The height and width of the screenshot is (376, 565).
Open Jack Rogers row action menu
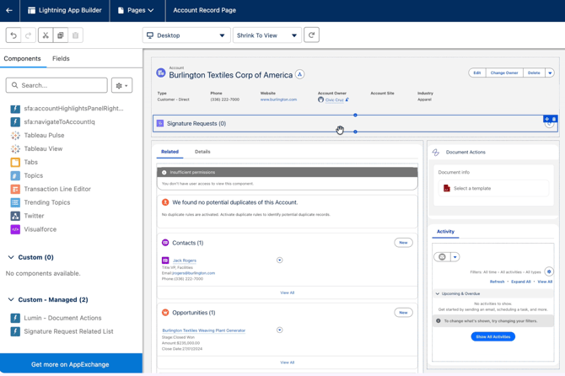pyautogui.click(x=280, y=260)
